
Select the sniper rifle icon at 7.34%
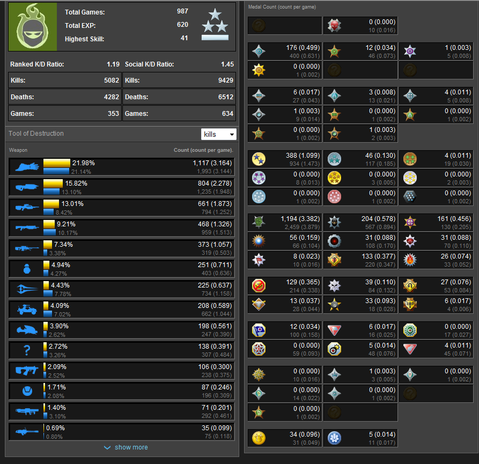[x=27, y=248]
